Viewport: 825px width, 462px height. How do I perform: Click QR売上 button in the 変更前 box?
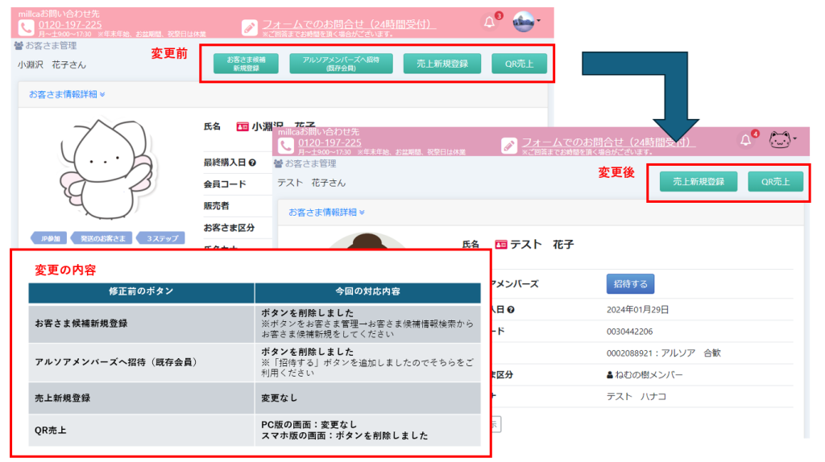(x=519, y=64)
